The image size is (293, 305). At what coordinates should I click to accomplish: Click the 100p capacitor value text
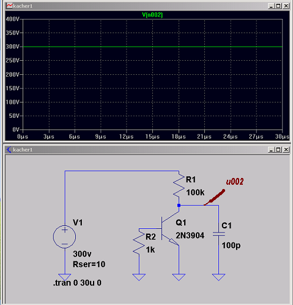coord(231,245)
